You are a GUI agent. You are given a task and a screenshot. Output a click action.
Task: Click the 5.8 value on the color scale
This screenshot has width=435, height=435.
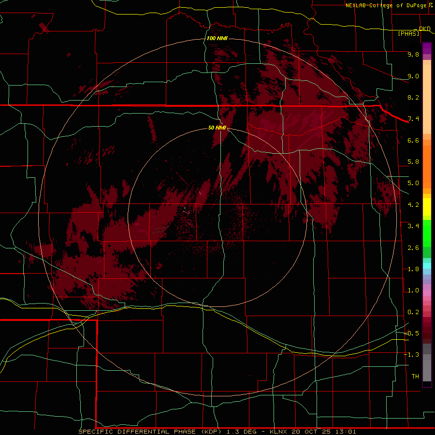pyautogui.click(x=413, y=162)
